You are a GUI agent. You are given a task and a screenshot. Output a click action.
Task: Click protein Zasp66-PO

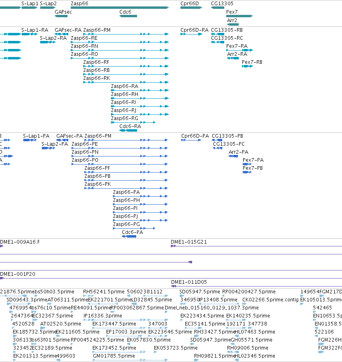coord(85,160)
